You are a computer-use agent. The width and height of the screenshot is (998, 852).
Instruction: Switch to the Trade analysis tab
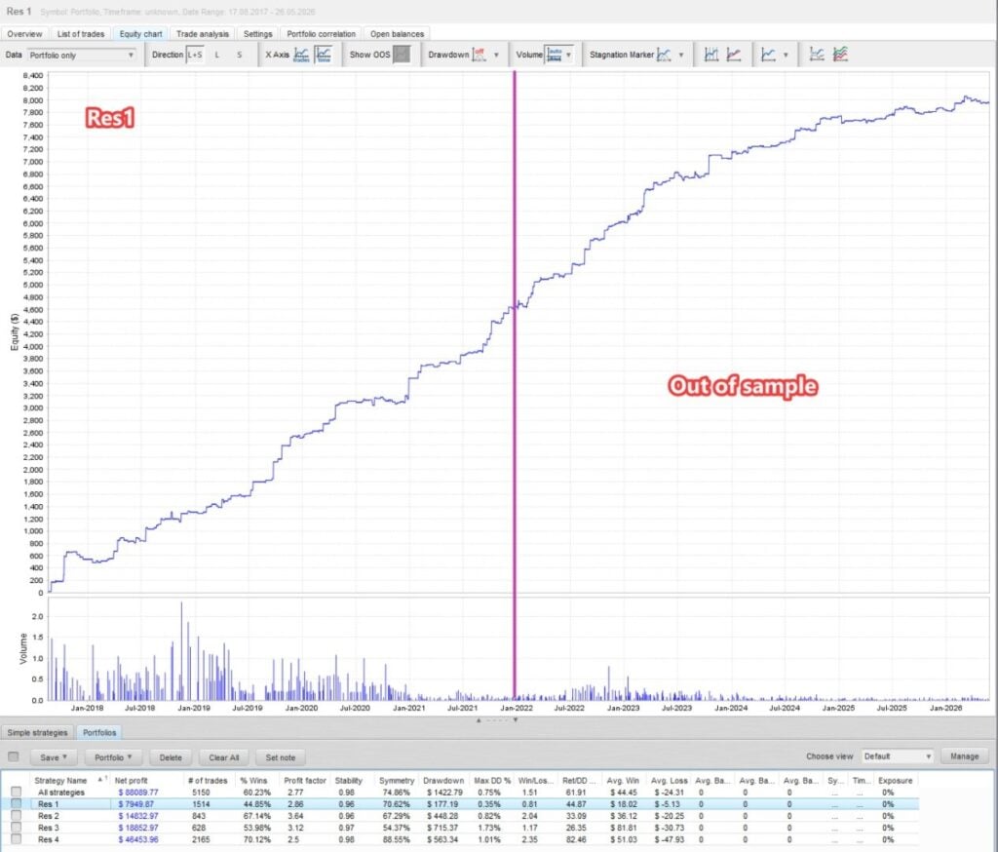point(203,34)
